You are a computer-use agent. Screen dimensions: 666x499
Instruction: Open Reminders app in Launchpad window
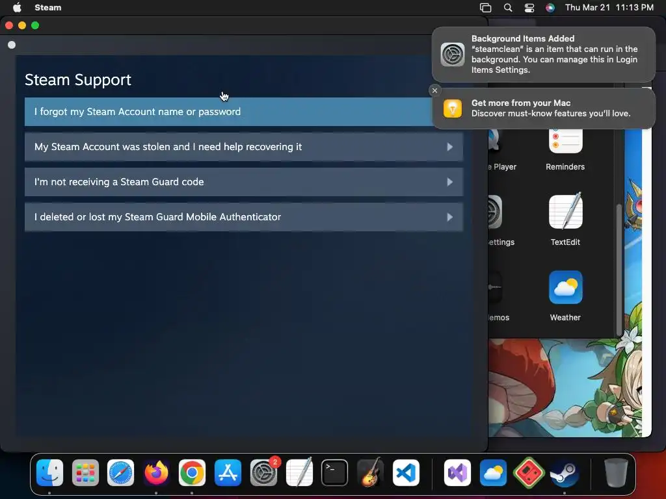coord(565,149)
